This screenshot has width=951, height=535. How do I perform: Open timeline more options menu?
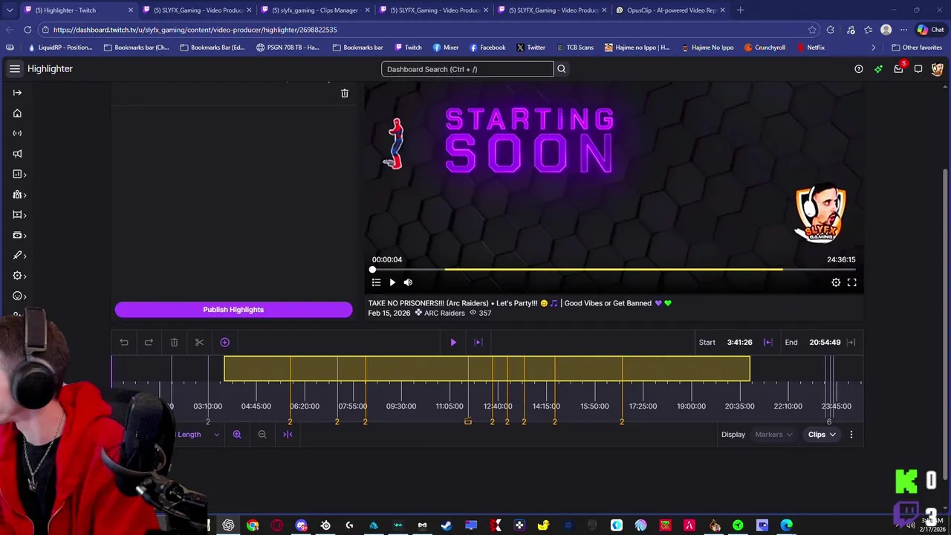point(851,435)
